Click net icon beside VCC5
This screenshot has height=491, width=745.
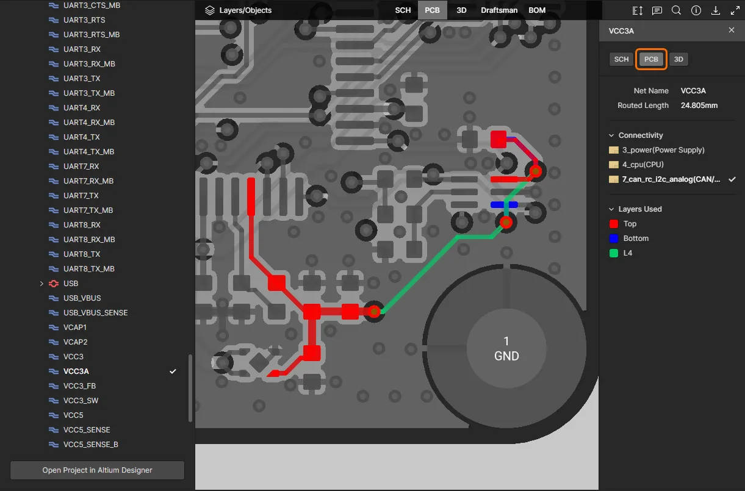pos(53,415)
